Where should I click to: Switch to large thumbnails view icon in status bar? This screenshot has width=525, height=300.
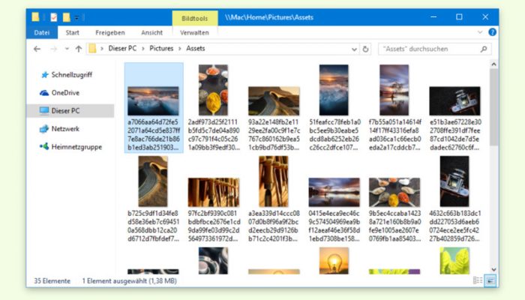[x=490, y=280]
